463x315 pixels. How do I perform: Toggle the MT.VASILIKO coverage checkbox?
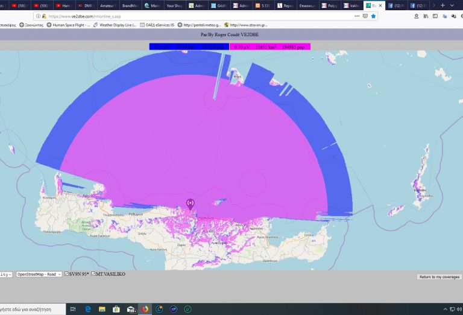(93, 275)
